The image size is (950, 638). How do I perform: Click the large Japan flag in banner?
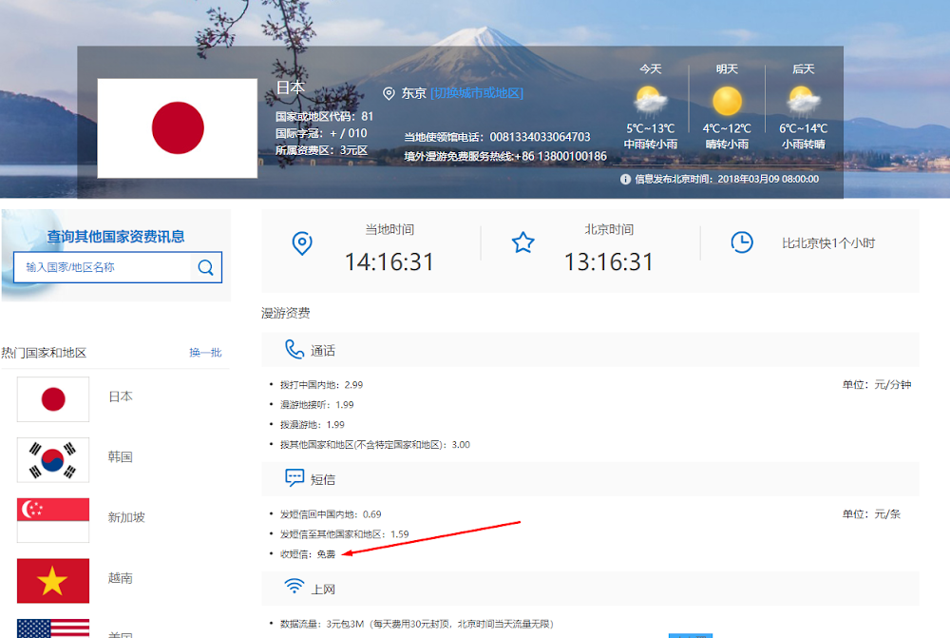click(x=178, y=128)
